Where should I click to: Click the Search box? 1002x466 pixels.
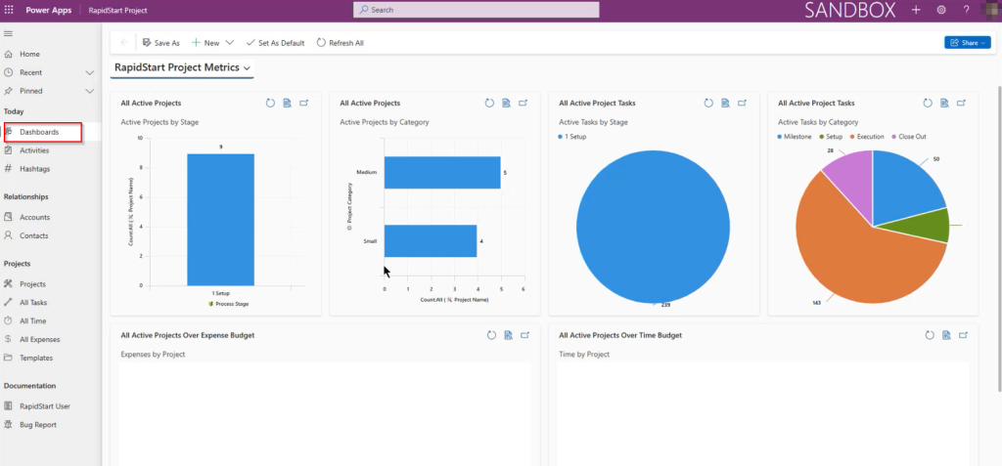[x=477, y=10]
